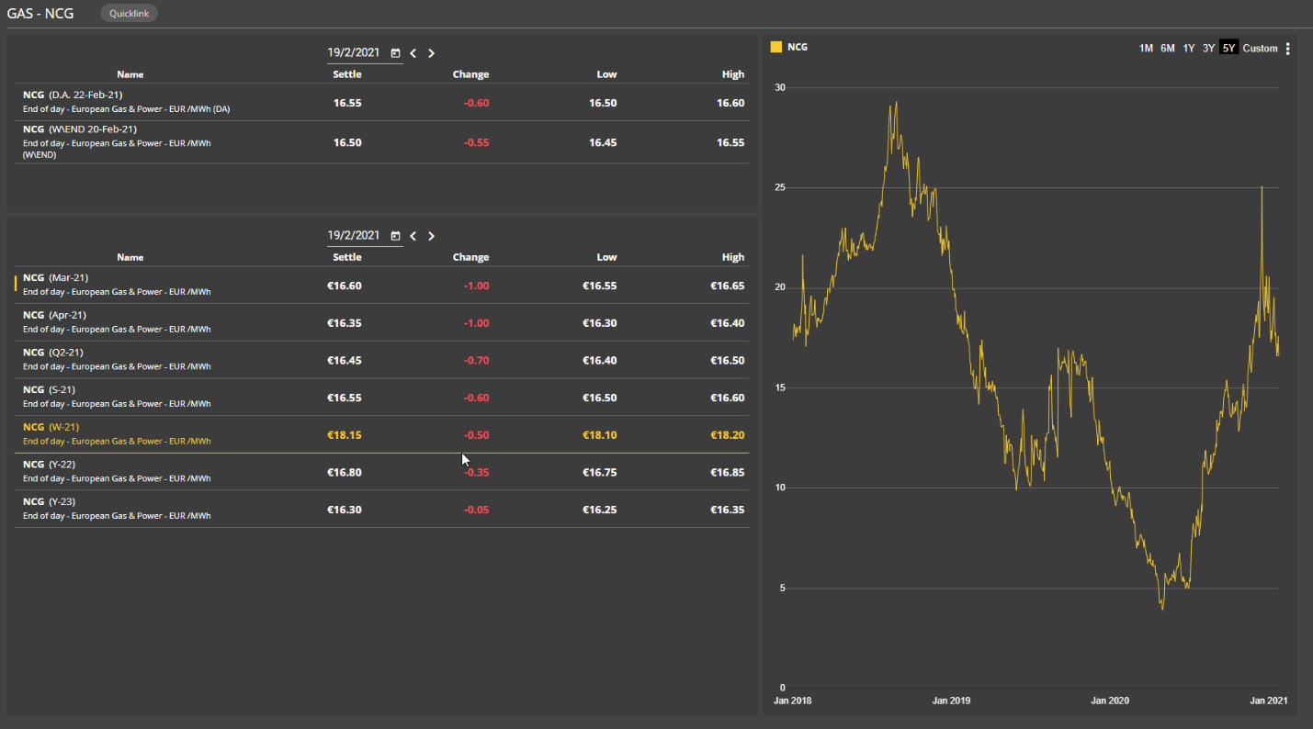Click the 16.55 settle value for D.A. row

point(347,103)
